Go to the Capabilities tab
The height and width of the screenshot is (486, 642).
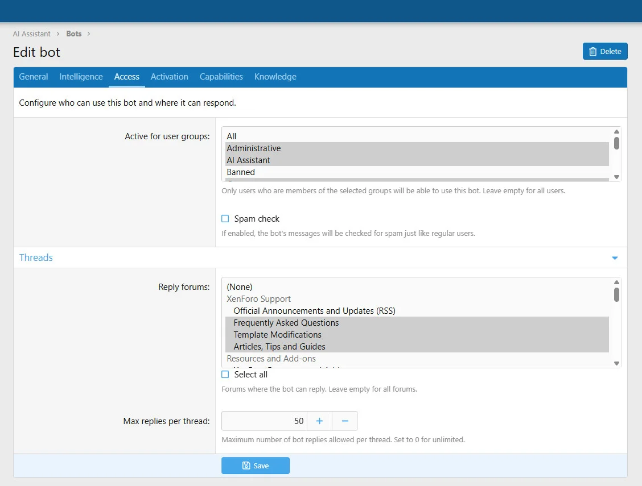click(x=221, y=77)
